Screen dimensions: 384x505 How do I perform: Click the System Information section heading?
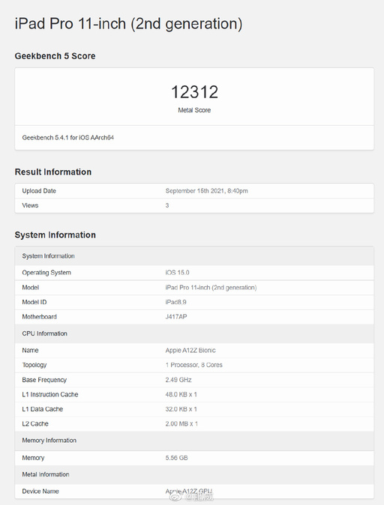click(x=55, y=235)
